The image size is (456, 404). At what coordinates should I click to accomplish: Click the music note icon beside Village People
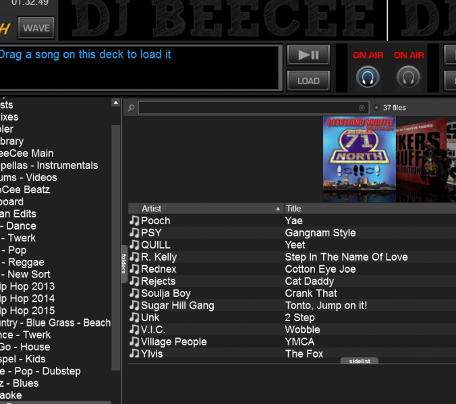(x=134, y=341)
